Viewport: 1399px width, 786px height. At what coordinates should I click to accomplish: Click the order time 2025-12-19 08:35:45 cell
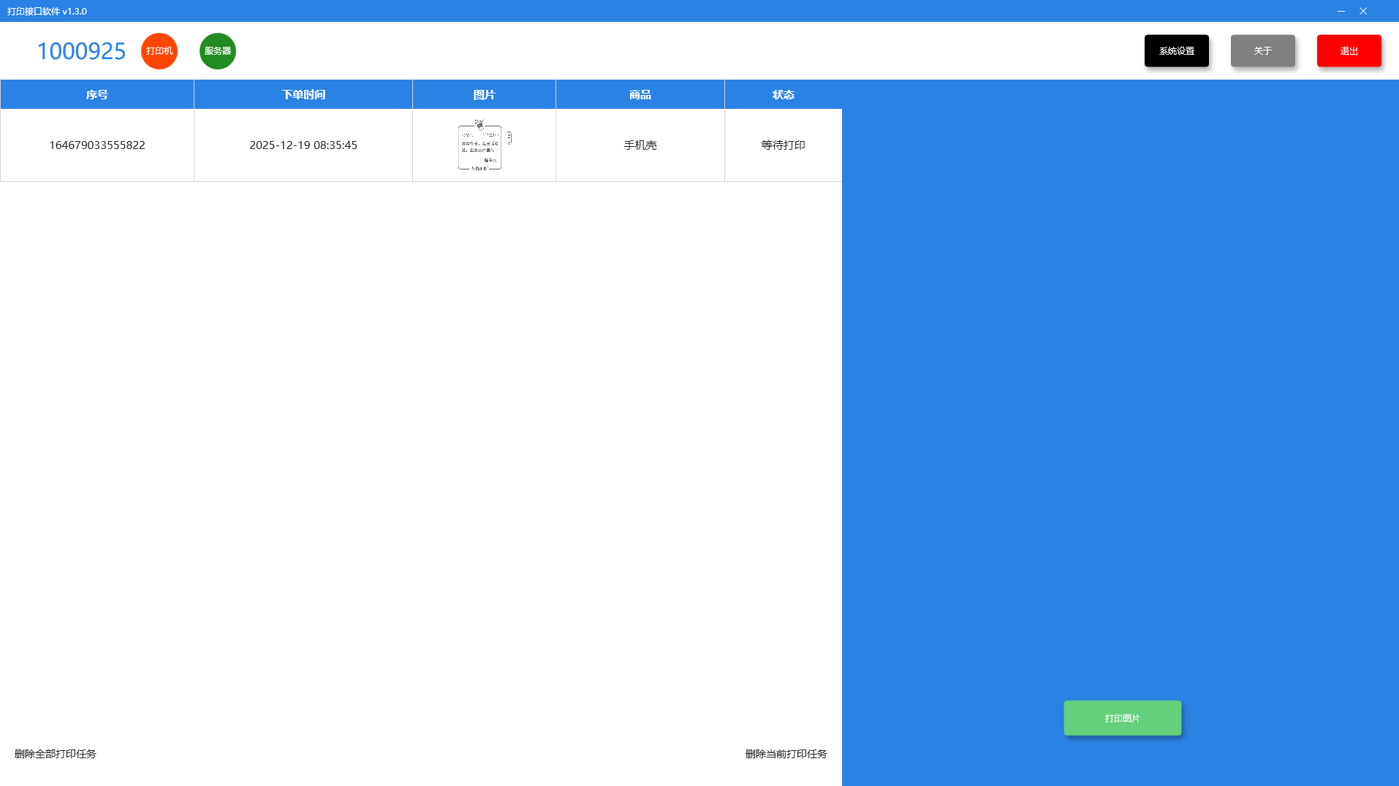(303, 145)
